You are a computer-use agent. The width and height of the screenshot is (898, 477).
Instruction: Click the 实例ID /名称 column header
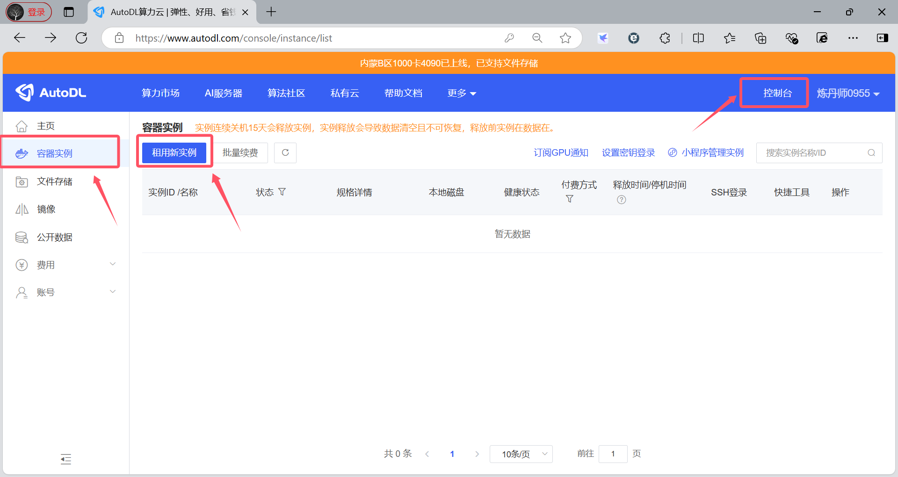point(173,192)
